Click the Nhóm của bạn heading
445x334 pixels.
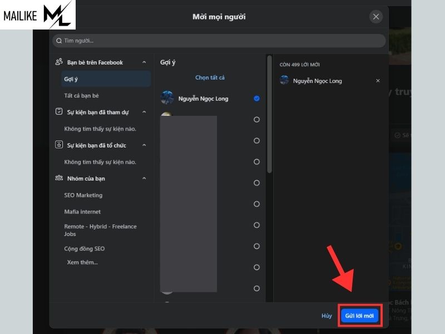tap(86, 179)
